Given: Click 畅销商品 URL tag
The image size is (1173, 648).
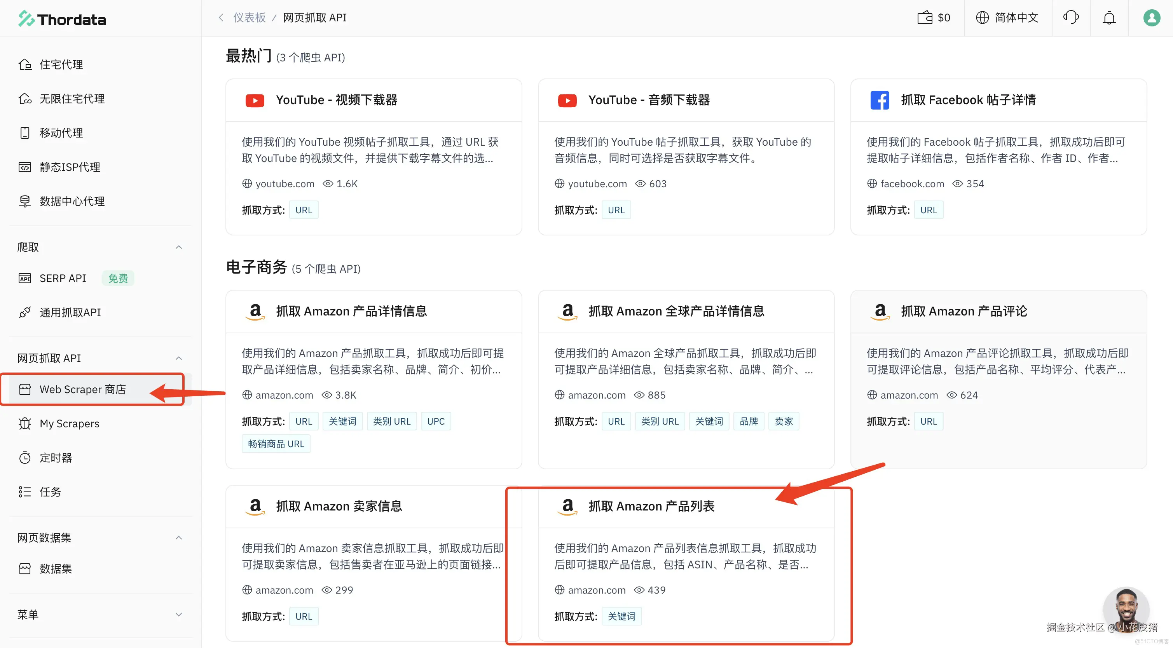Looking at the screenshot, I should [x=276, y=444].
